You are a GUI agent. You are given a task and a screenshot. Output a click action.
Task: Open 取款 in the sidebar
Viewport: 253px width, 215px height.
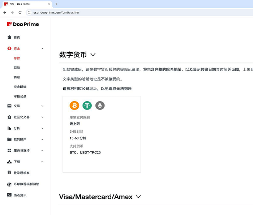click(17, 68)
